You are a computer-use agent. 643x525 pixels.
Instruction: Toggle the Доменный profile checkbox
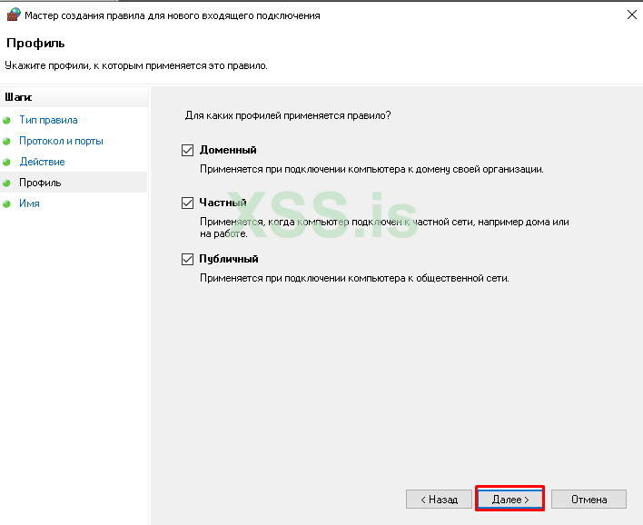[x=188, y=150]
